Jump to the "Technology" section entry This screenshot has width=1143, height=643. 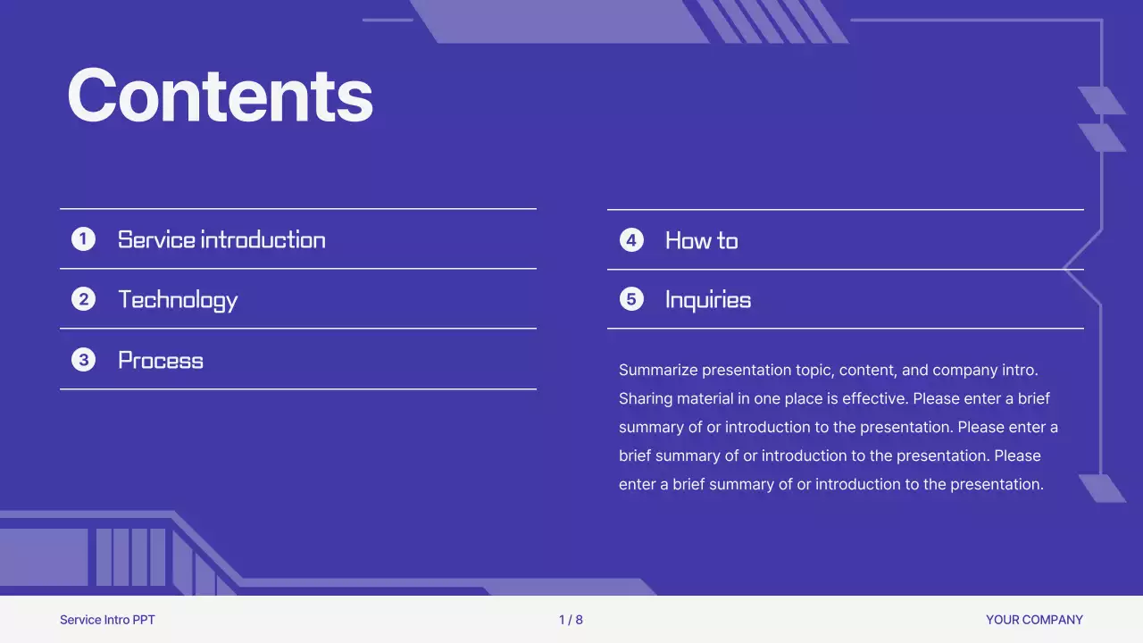pos(178,299)
